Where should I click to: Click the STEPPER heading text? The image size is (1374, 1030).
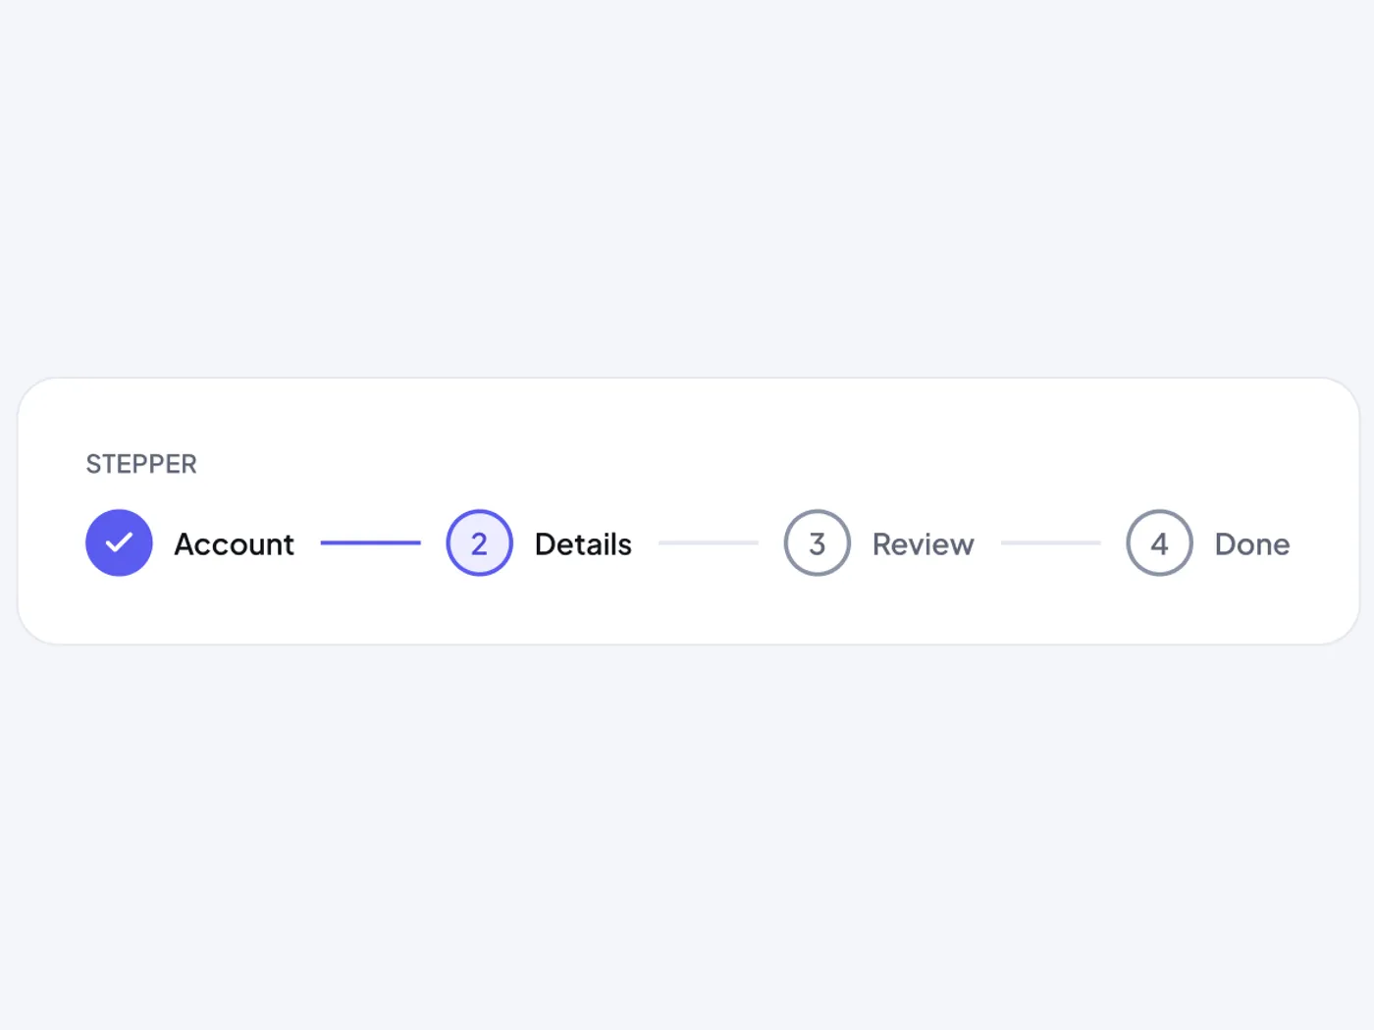141,464
